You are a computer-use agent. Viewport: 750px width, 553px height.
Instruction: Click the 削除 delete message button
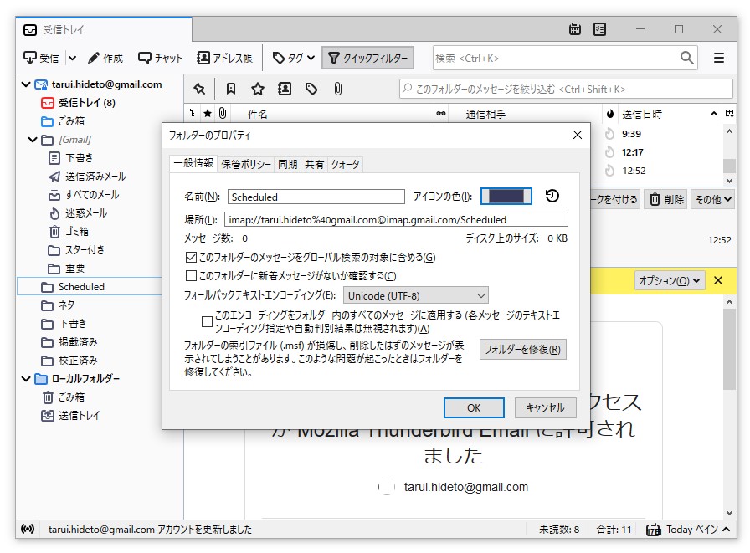pyautogui.click(x=665, y=199)
